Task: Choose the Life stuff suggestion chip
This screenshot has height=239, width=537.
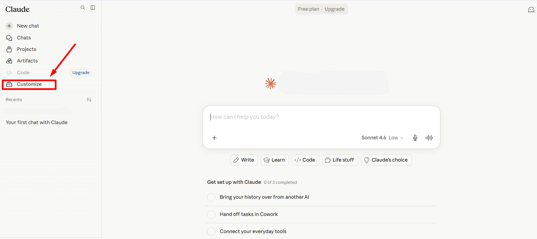Action: click(x=340, y=160)
